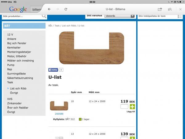
Task: Reload the page with refresh icon
Action: (66, 9)
